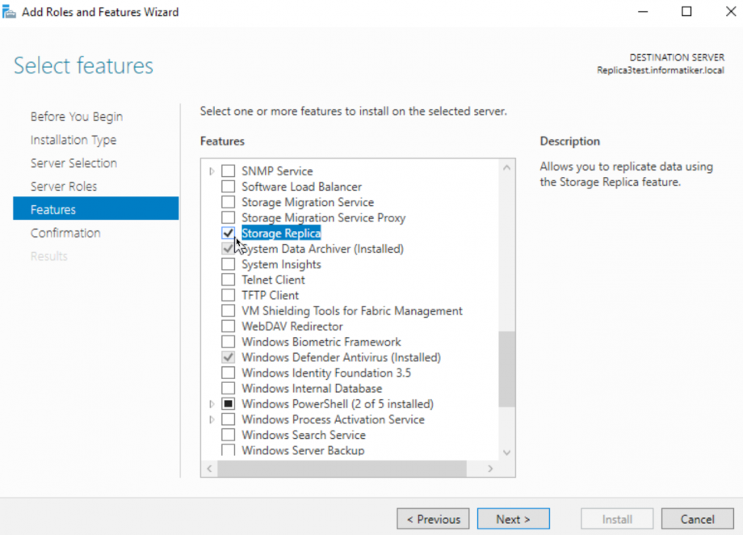Expand the Windows PowerShell node

coord(211,403)
